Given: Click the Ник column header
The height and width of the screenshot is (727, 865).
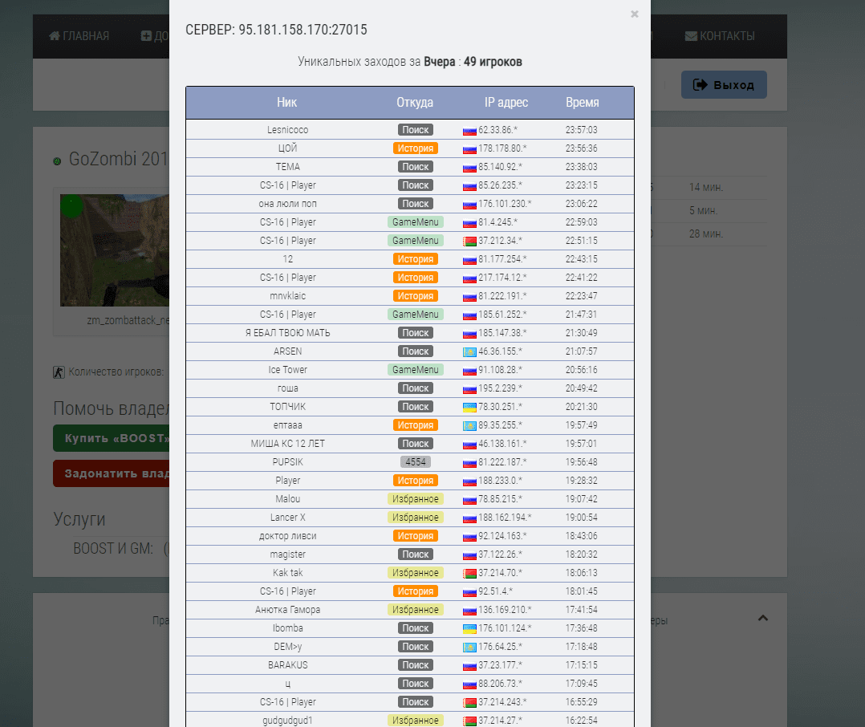Looking at the screenshot, I should coord(287,102).
